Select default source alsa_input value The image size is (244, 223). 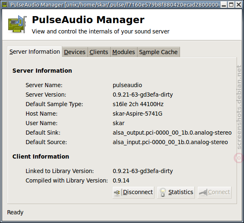170,142
